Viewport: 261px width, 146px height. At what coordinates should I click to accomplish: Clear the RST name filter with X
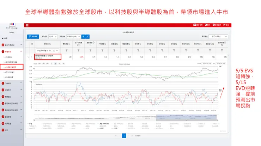coord(54,51)
